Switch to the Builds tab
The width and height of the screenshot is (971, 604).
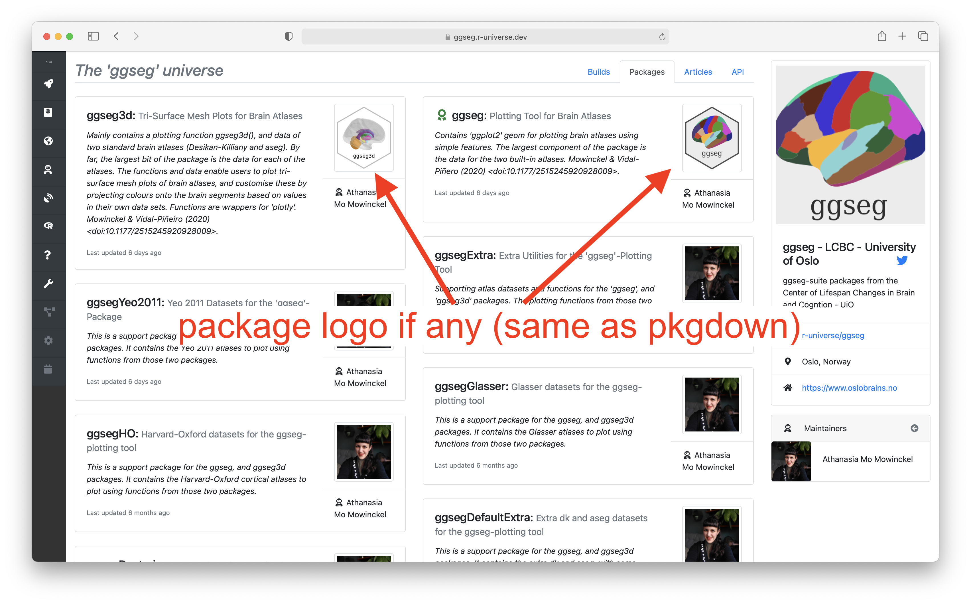point(598,72)
